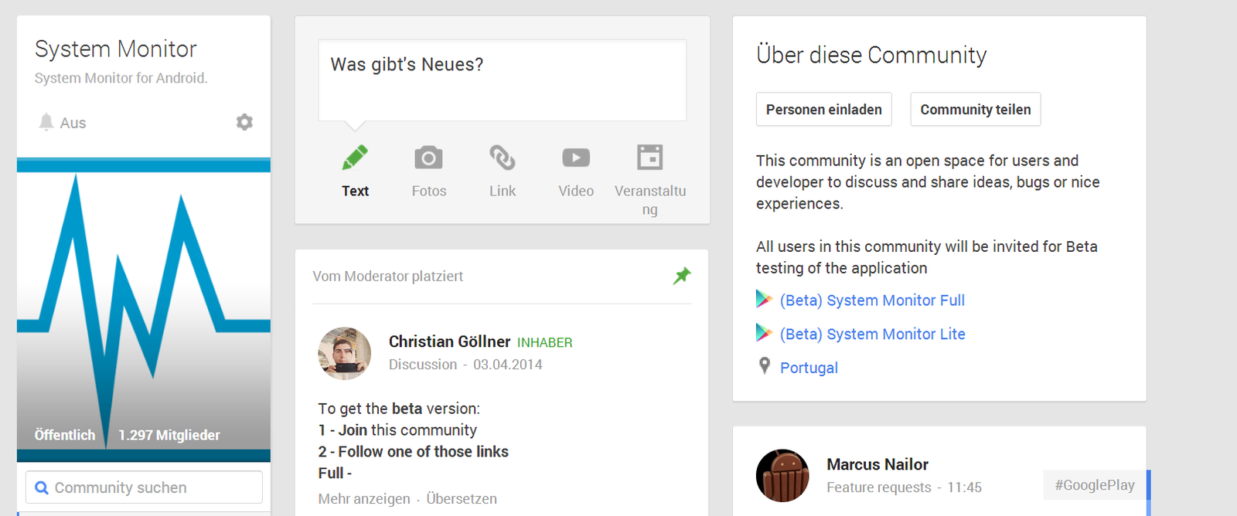Click the green pencil Text post icon
Screen dimensions: 1237x516
pos(355,158)
